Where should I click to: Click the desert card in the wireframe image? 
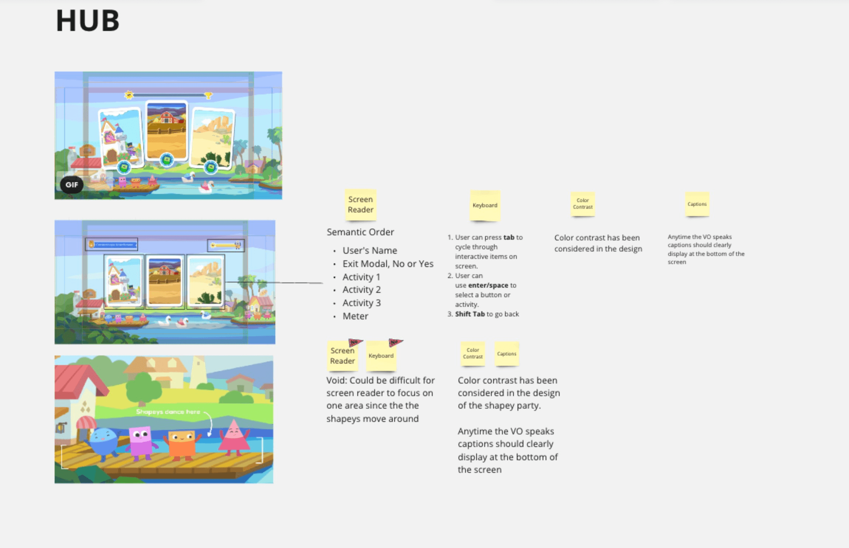pos(206,281)
